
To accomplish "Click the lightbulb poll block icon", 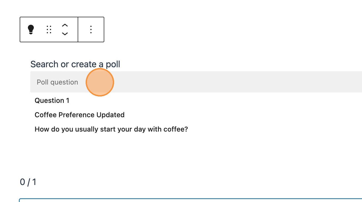I will [31, 30].
